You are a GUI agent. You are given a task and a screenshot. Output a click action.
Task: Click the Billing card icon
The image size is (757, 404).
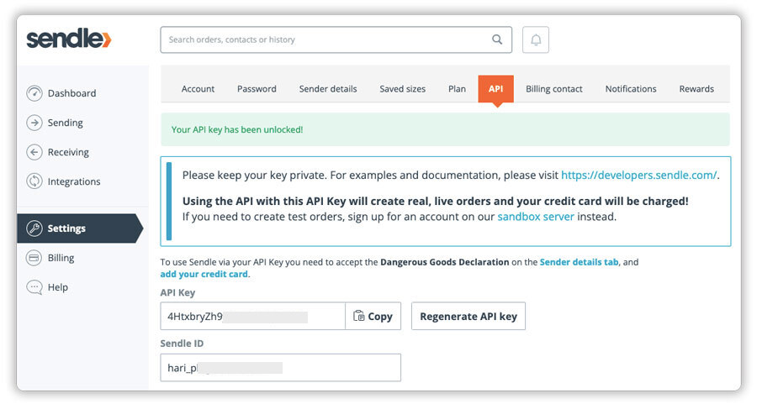(x=34, y=258)
